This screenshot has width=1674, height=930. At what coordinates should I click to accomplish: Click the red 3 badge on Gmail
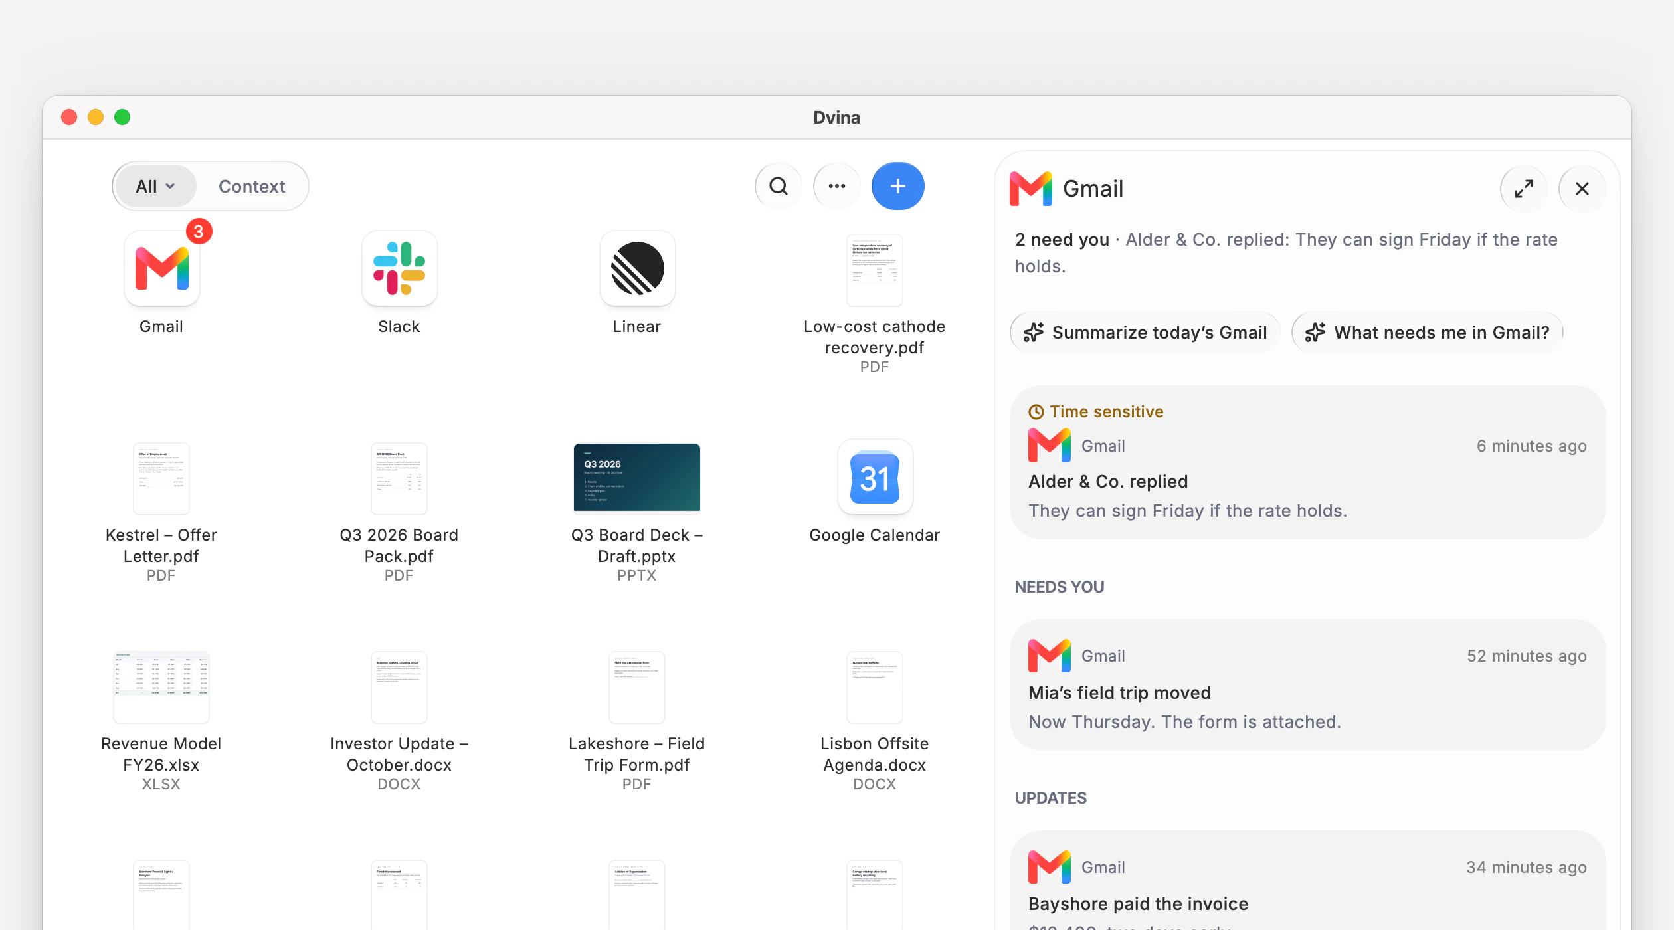199,231
